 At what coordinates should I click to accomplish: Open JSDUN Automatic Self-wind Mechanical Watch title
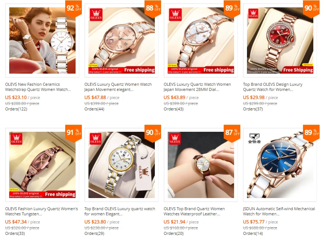tap(279, 211)
